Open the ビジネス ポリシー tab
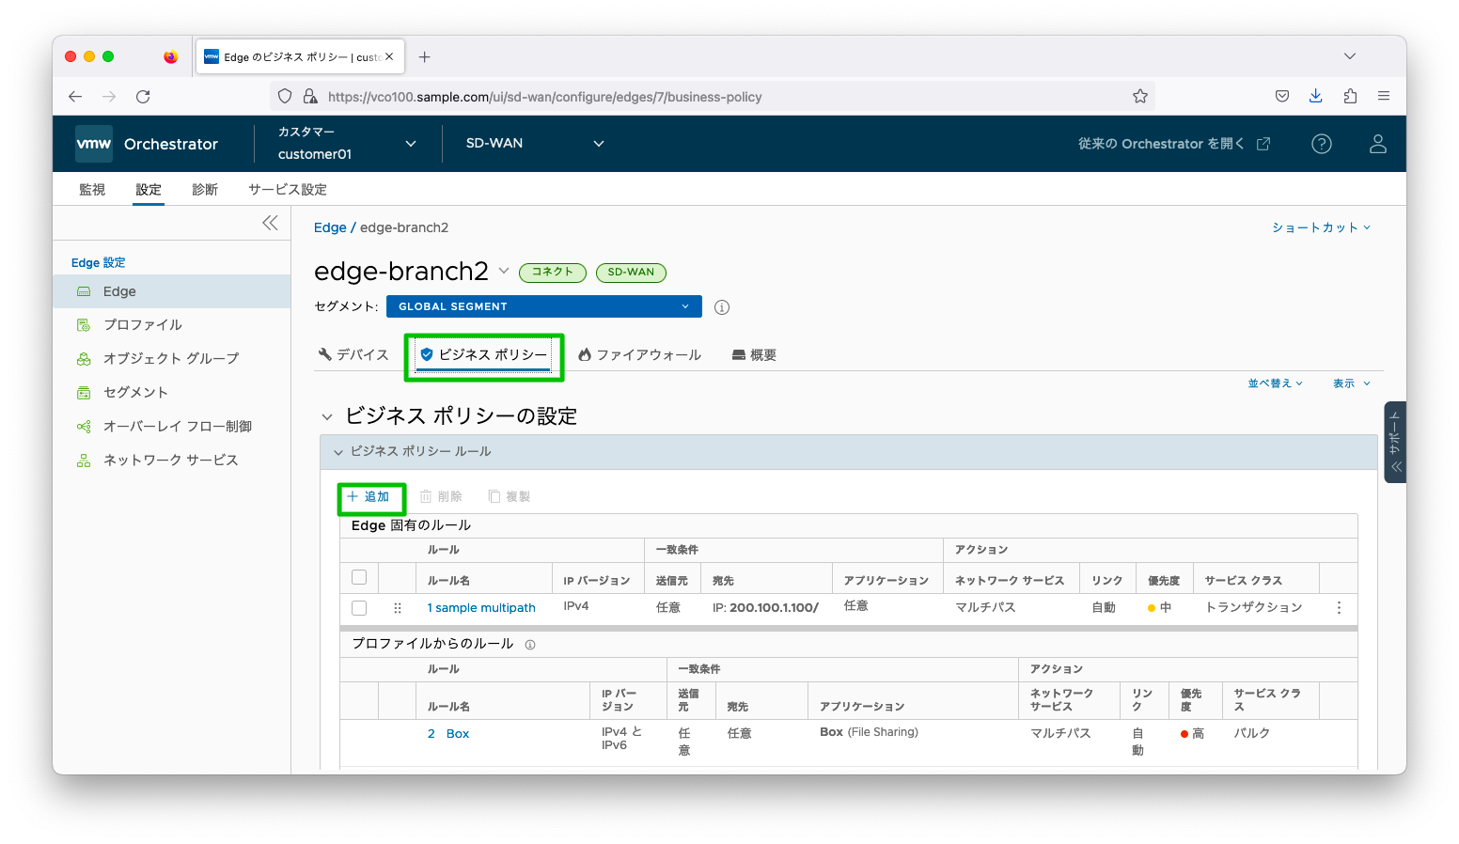The width and height of the screenshot is (1459, 844). pyautogui.click(x=483, y=354)
